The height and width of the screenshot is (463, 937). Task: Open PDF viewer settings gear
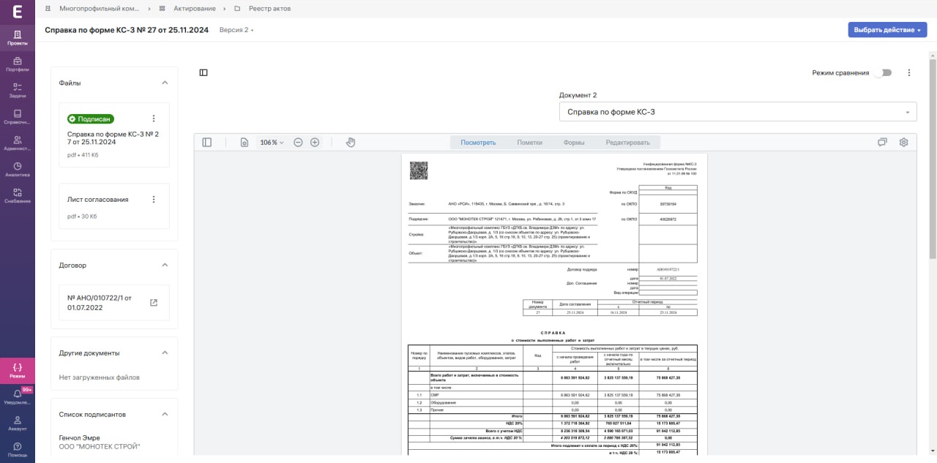[903, 142]
